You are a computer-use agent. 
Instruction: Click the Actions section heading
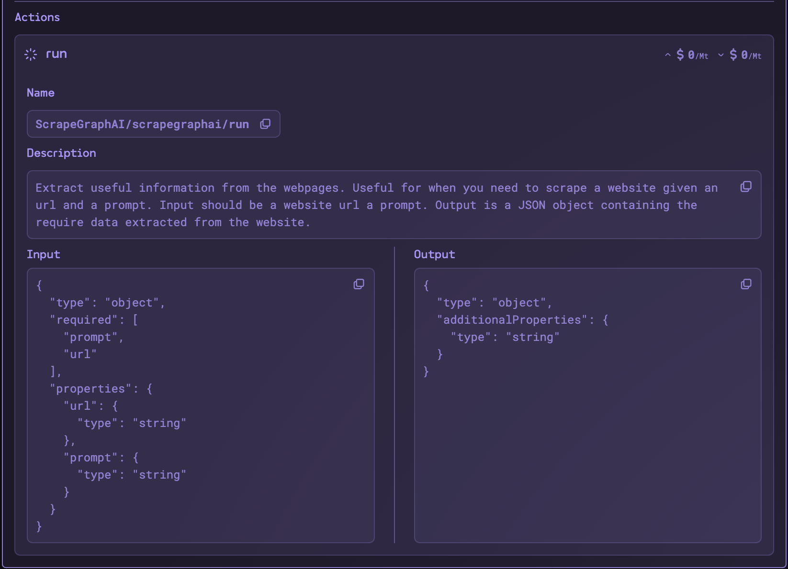coord(37,17)
